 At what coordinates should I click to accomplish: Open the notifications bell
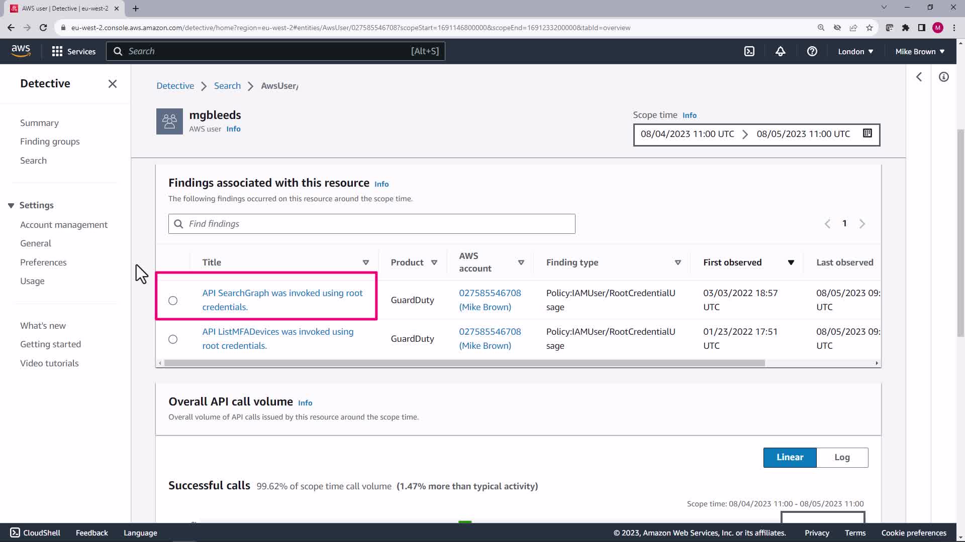coord(780,51)
